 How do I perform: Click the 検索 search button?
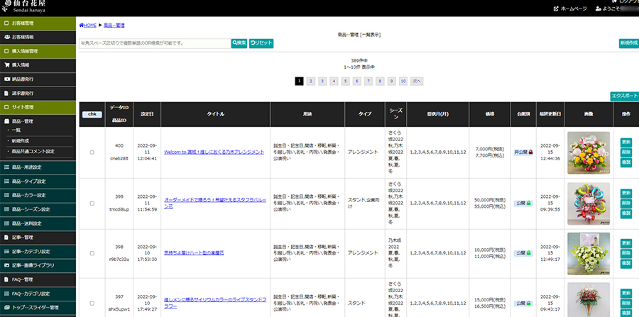(239, 43)
